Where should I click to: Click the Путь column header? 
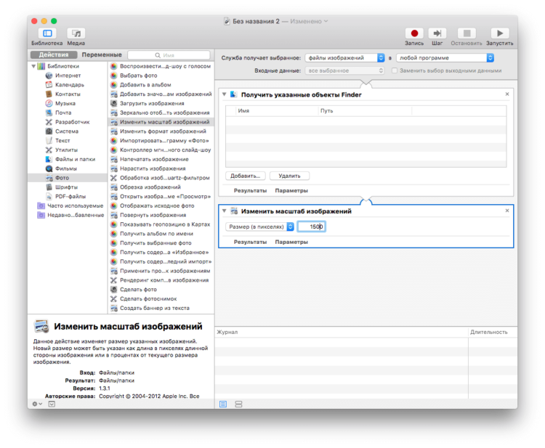[365, 111]
